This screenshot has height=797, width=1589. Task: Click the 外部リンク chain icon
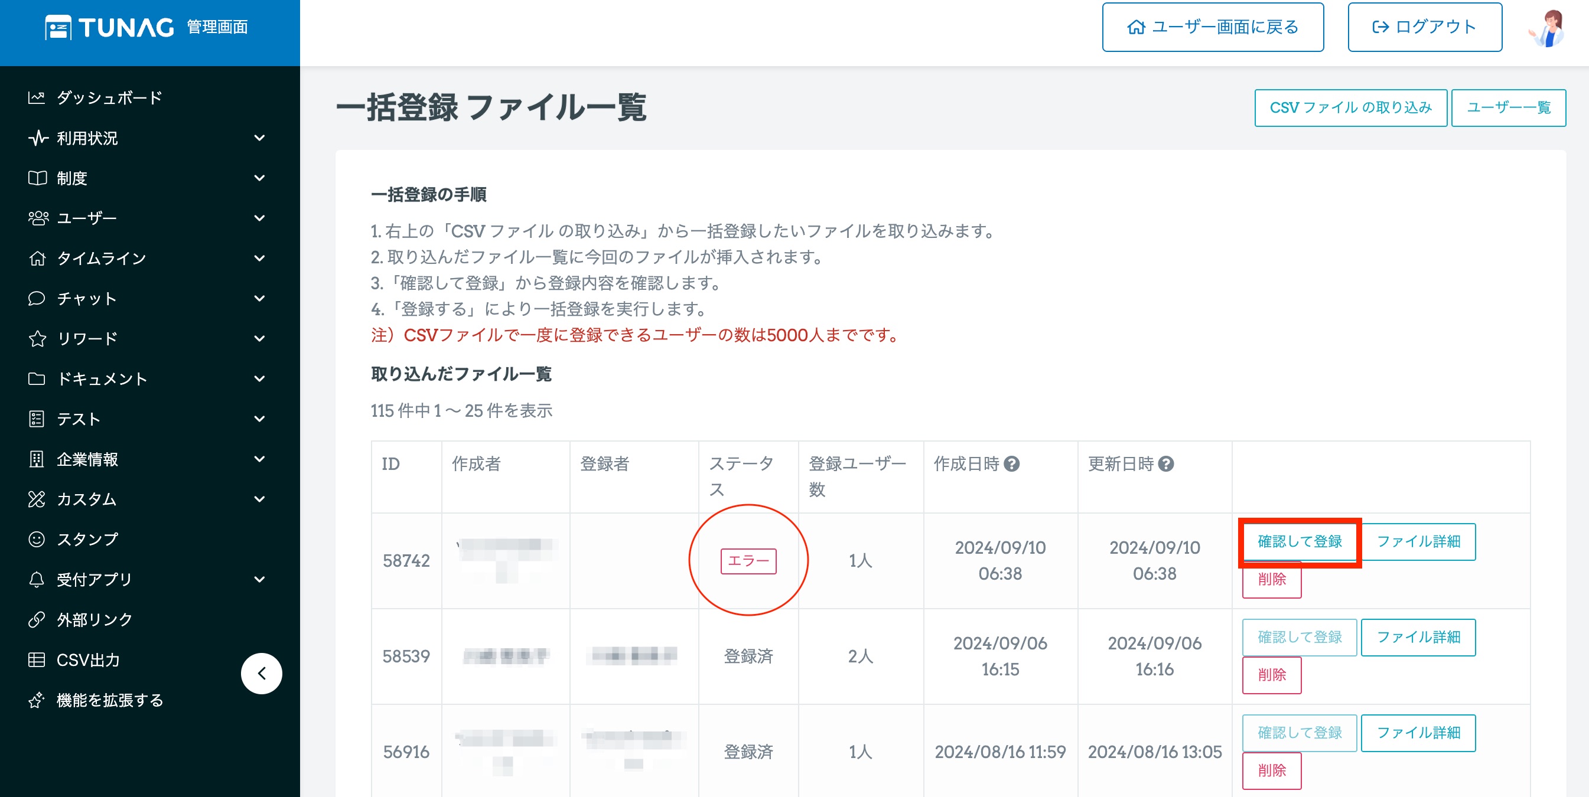(37, 619)
